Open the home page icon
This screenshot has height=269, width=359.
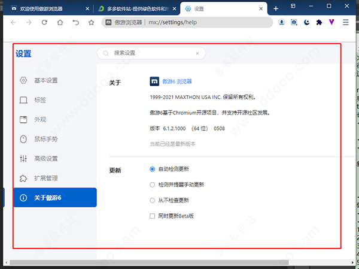click(x=60, y=22)
